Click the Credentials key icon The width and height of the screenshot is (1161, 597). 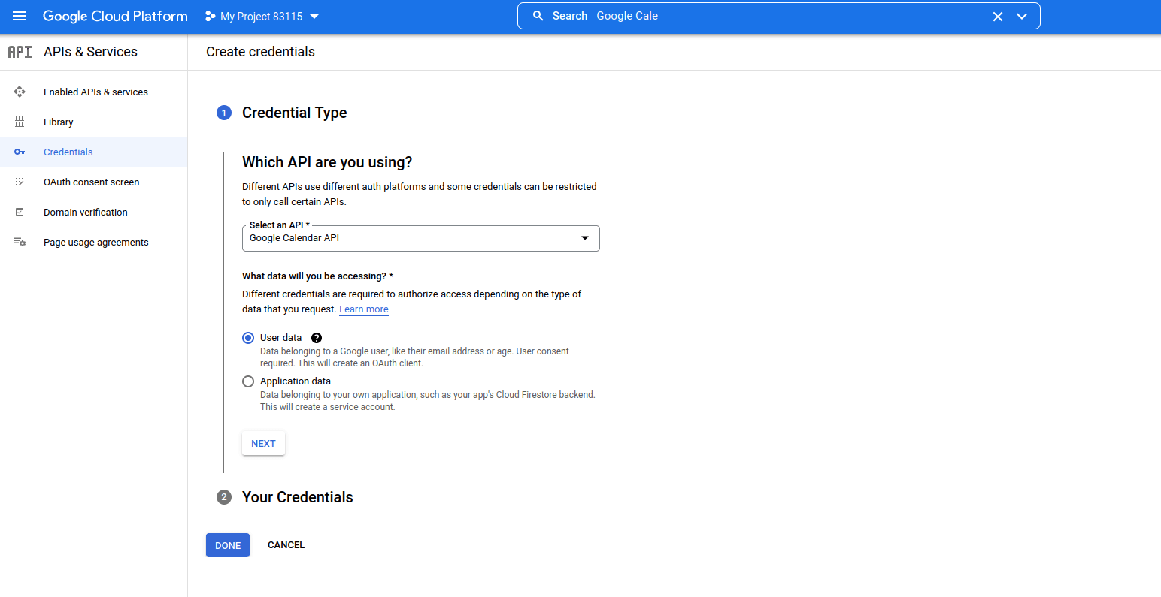coord(20,152)
